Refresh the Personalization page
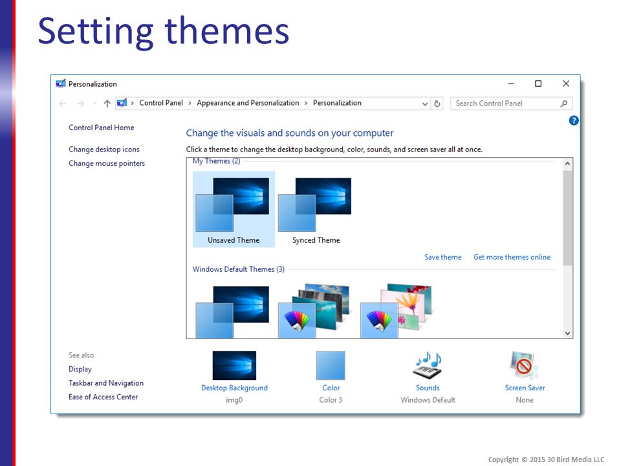The image size is (621, 466). [x=437, y=104]
